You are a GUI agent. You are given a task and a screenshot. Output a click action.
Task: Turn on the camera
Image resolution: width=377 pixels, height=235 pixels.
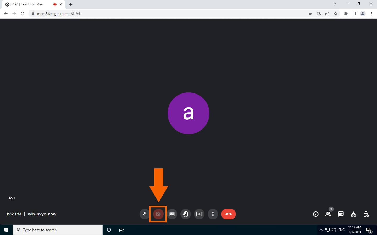pos(158,214)
